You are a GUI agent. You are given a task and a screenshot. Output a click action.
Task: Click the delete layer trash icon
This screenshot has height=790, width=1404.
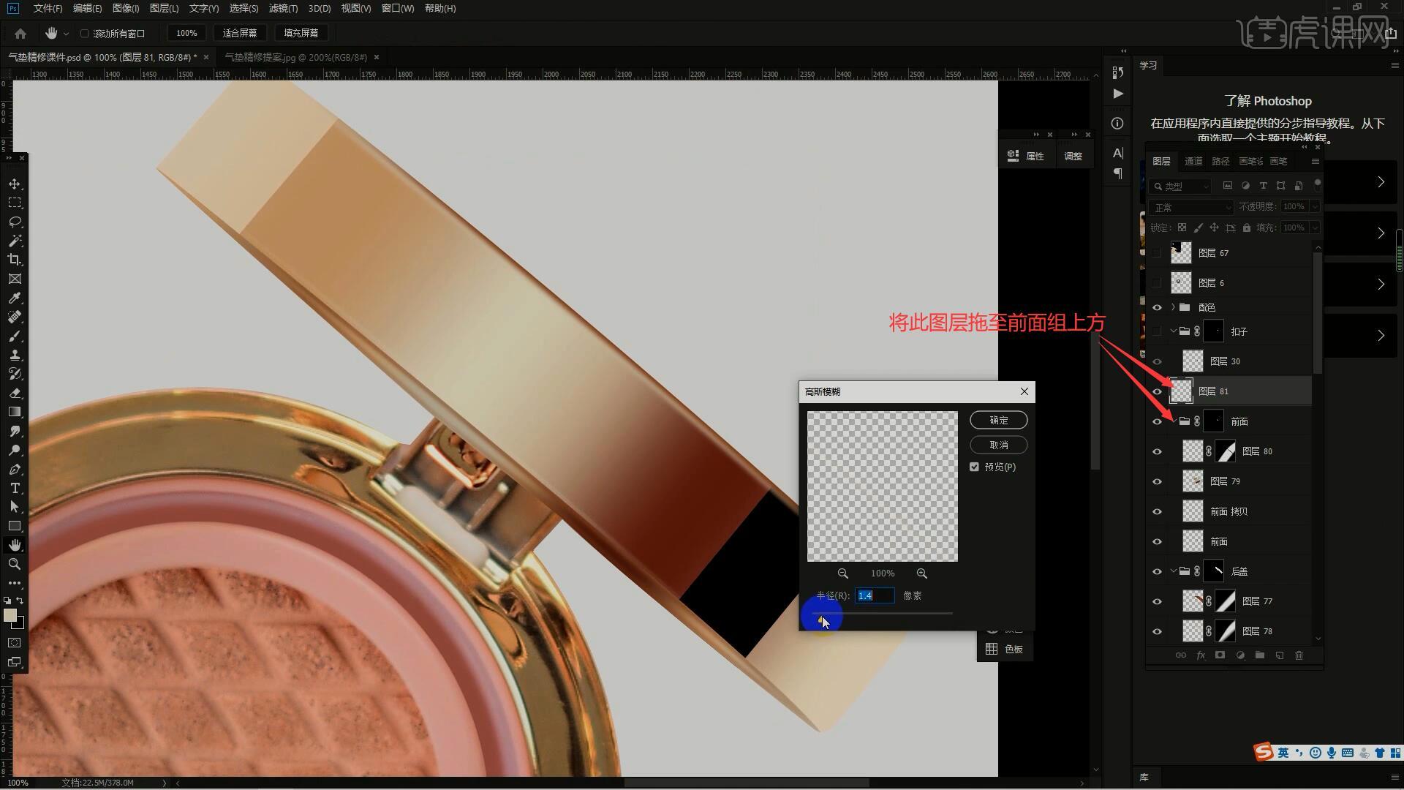pos(1299,655)
